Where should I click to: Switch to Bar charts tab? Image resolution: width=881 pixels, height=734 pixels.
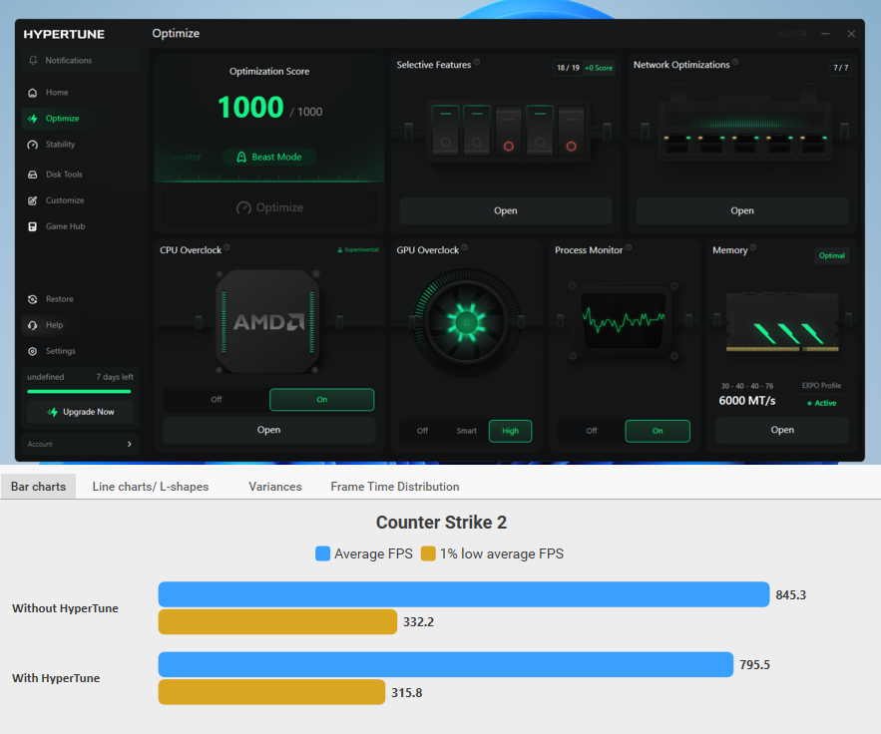38,487
